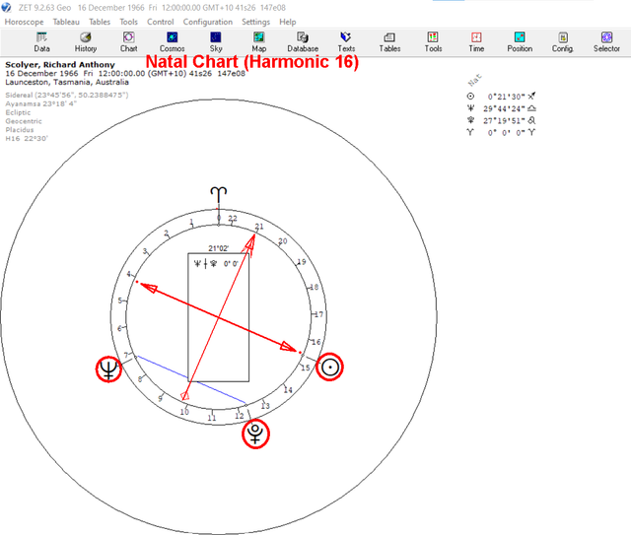Click the Sidereal setting line
The width and height of the screenshot is (631, 535).
click(x=67, y=95)
